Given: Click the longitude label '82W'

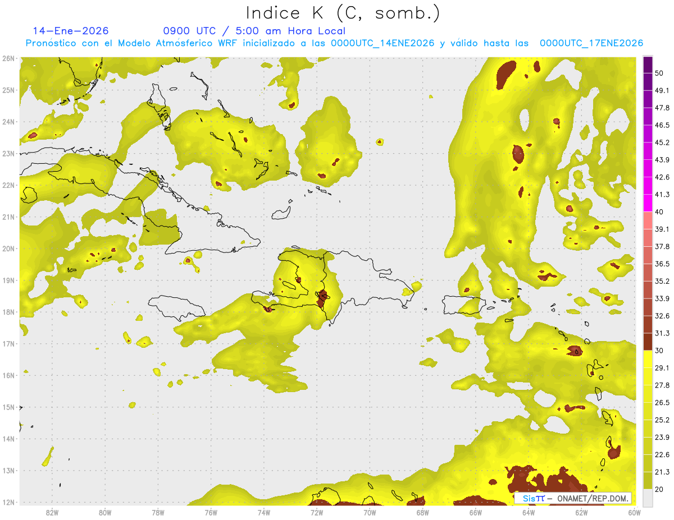Looking at the screenshot, I should tap(52, 512).
